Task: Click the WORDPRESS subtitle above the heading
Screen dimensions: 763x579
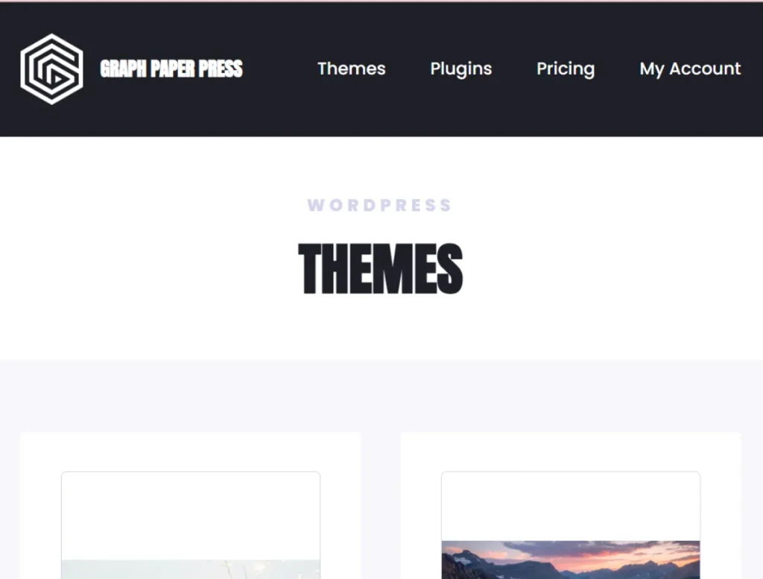Action: 380,205
